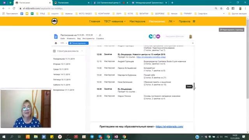
Task: Jump to Воскресенье 17.11.2019 in the outline
Action: click(63, 90)
